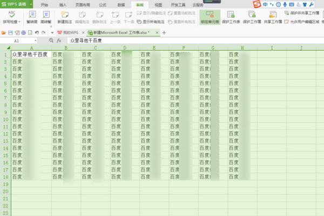The image size is (324, 216).
Task: Click the Sogou input method S logo
Action: [x=257, y=4]
